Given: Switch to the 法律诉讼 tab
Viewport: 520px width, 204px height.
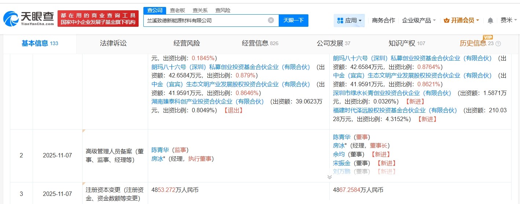Looking at the screenshot, I should [x=113, y=43].
